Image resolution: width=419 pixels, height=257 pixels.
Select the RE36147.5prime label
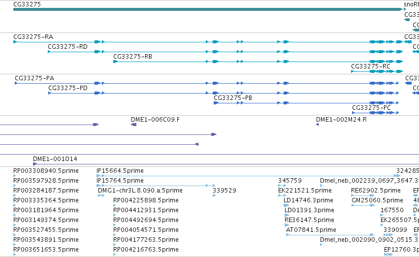coord(309,220)
